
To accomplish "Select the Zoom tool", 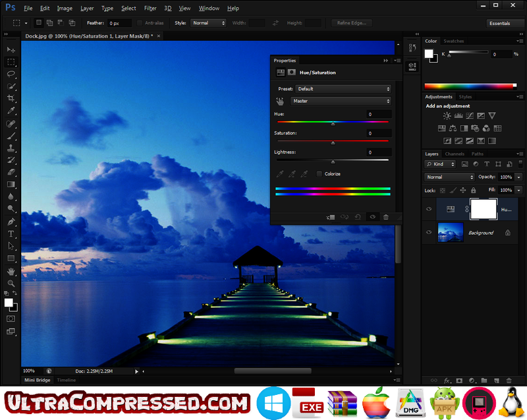I will point(11,284).
